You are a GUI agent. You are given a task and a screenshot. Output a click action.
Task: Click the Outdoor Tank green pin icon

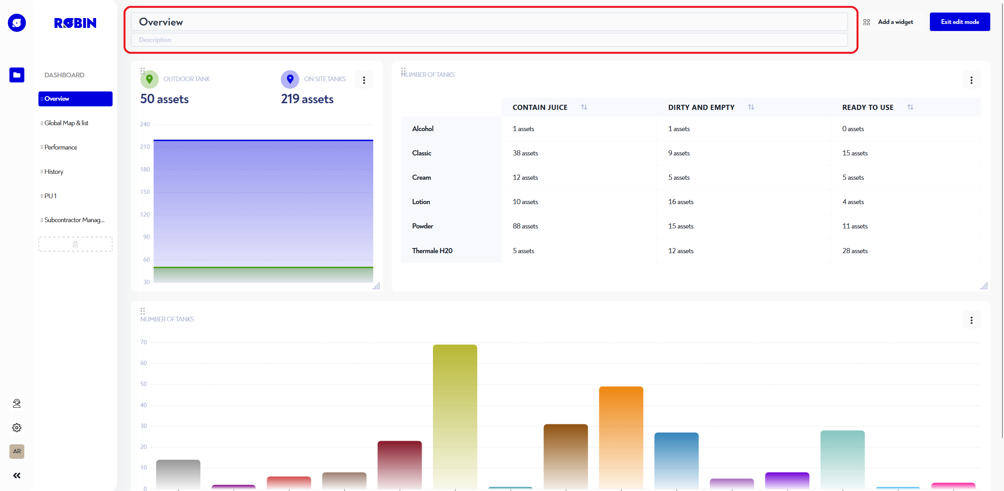149,79
